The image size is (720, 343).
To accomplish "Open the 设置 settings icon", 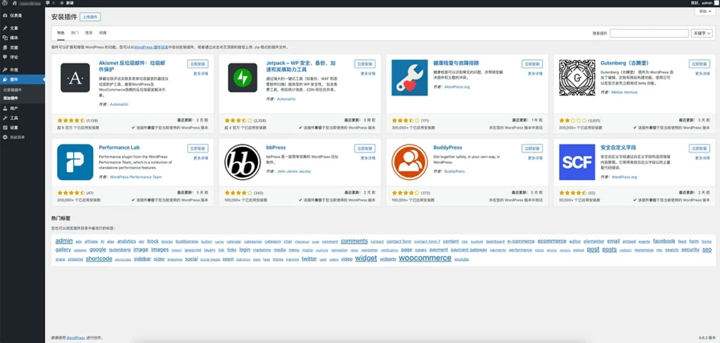I will [x=5, y=128].
